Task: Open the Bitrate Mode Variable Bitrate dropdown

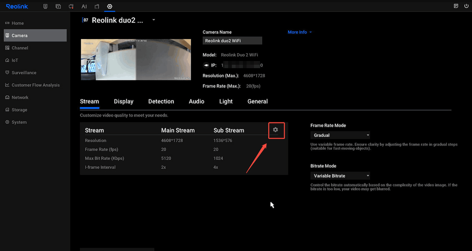Action: click(x=340, y=176)
